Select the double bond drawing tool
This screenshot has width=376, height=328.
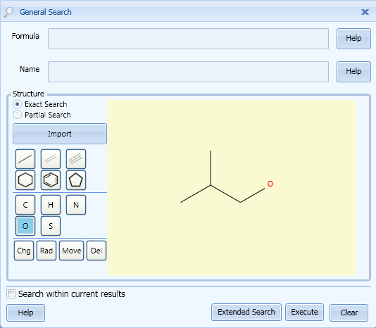[51, 159]
